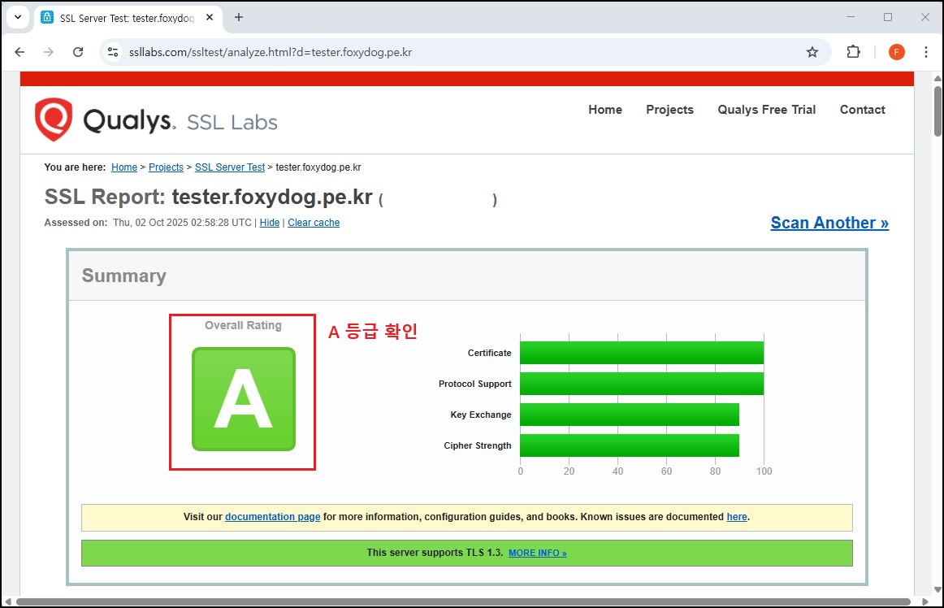Click the known issues 'here' link
The image size is (944, 608).
(x=736, y=517)
